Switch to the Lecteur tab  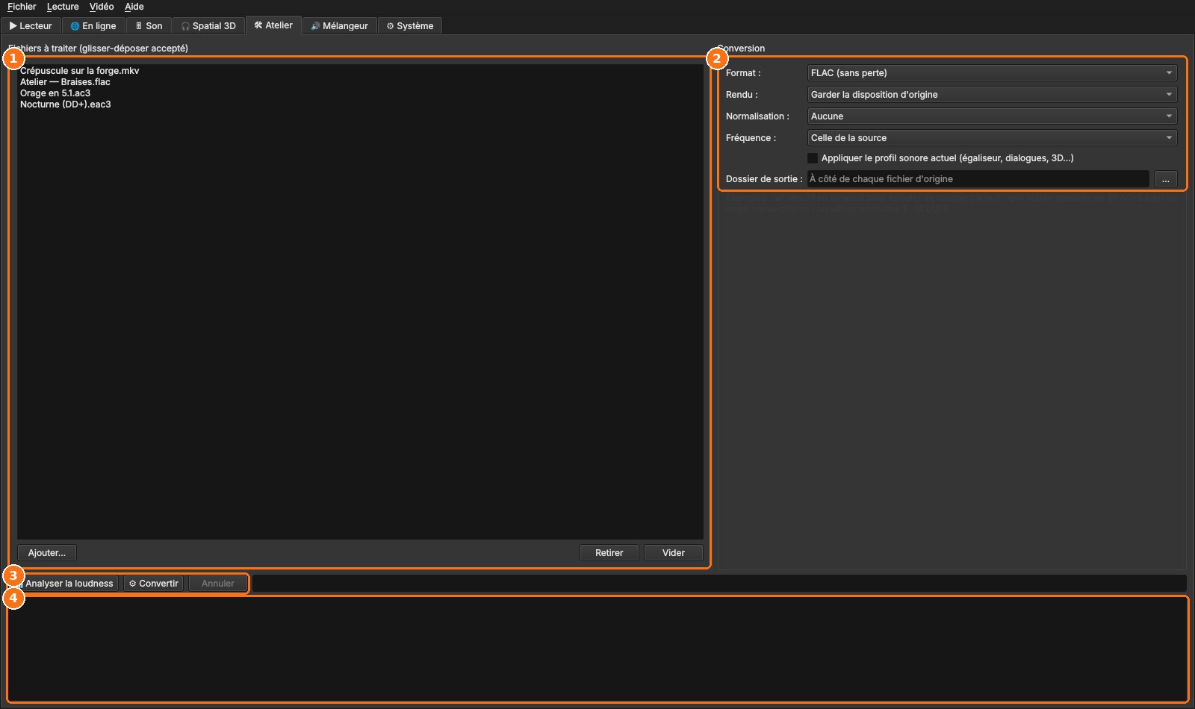[x=31, y=26]
